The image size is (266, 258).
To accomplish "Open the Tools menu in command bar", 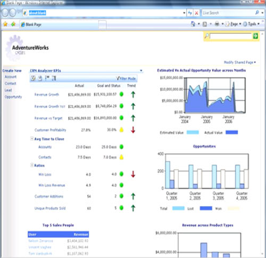I will click(251, 24).
